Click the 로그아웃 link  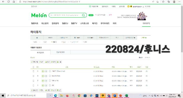148,7
